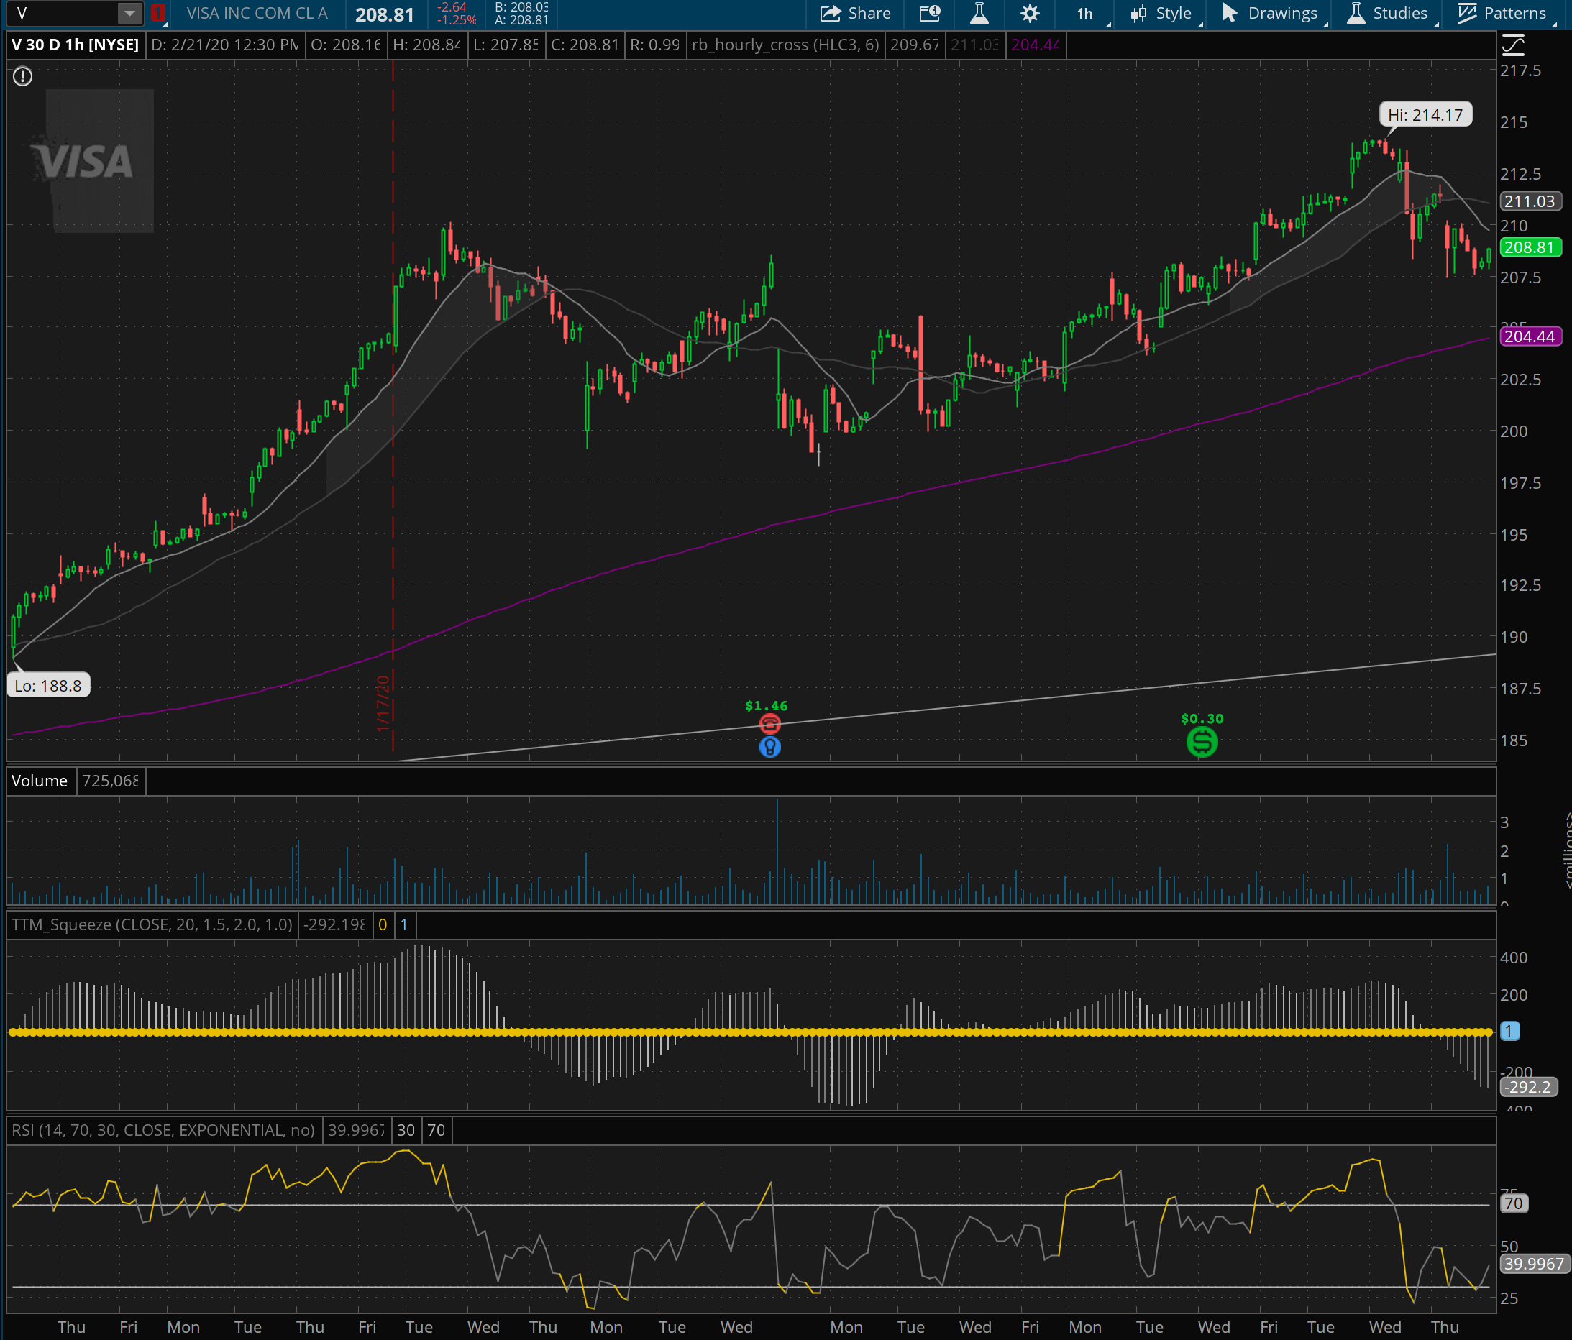Screen dimensions: 1572x1340
Task: Click the 211.03 price axis label
Action: [1530, 201]
